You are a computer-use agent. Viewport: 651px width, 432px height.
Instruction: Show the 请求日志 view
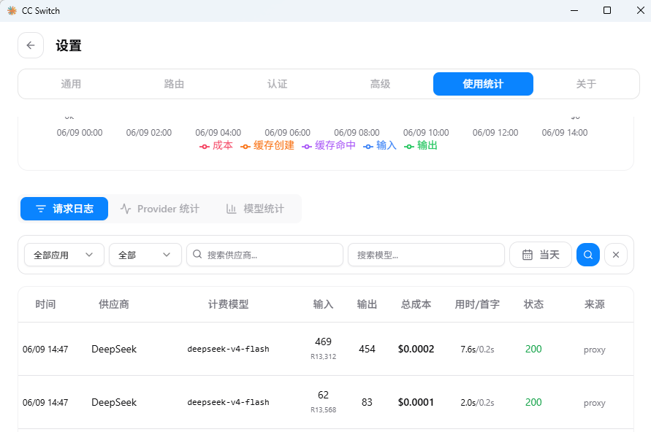pyautogui.click(x=64, y=209)
